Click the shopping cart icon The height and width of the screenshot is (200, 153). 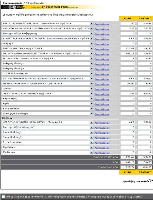pyautogui.click(x=151, y=181)
